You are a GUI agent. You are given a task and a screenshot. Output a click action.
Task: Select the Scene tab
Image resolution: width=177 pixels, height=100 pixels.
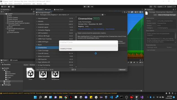click(x=39, y=9)
